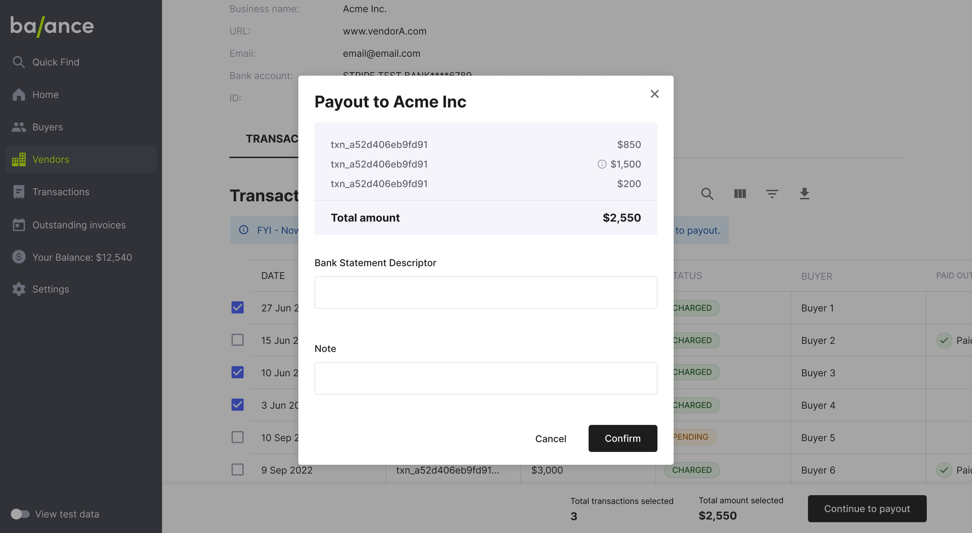
Task: Focus the Note input field
Action: click(x=486, y=378)
